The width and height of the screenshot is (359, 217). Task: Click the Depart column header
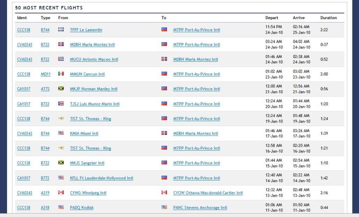(272, 18)
